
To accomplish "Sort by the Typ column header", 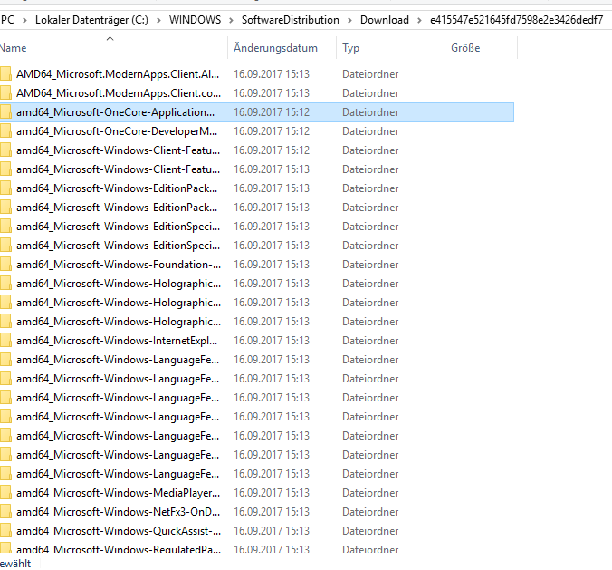I will 350,48.
